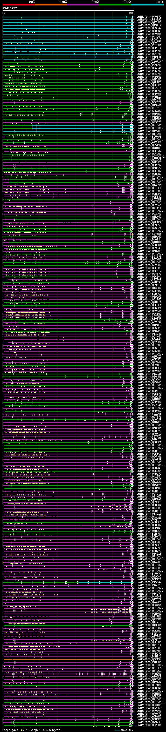The height and width of the screenshot is (732, 166).
Task: Click UniRef100_Q0Q5Z0 entry
Action: coord(149,640)
